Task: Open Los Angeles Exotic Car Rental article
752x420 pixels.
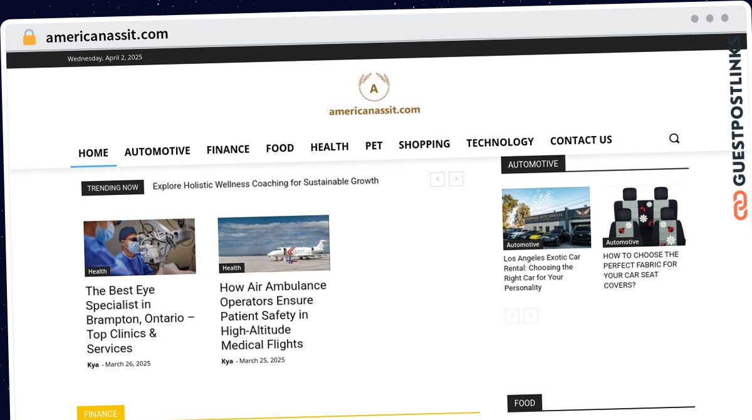Action: pos(543,273)
